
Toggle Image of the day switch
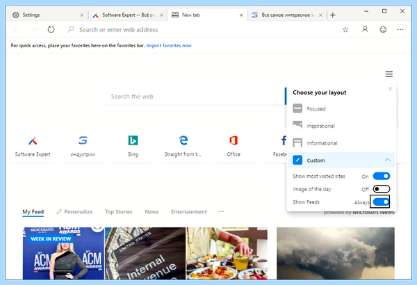[382, 189]
